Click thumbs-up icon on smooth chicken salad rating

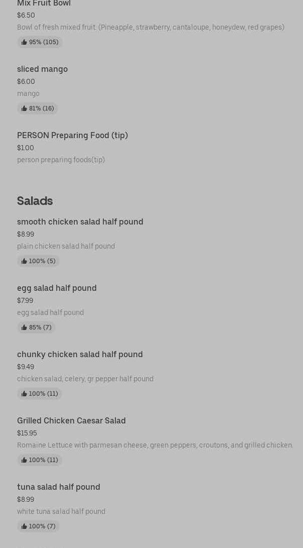click(24, 261)
